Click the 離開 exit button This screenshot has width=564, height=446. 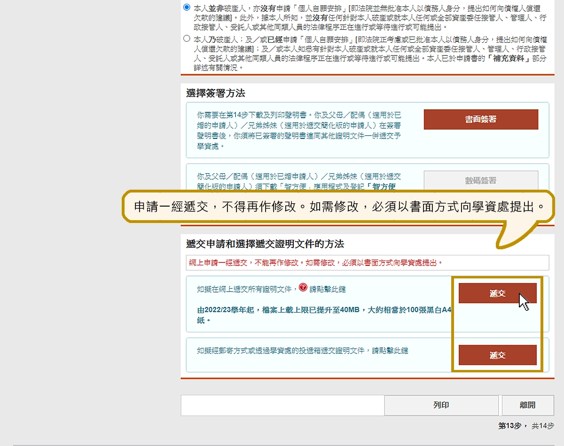coord(527,405)
